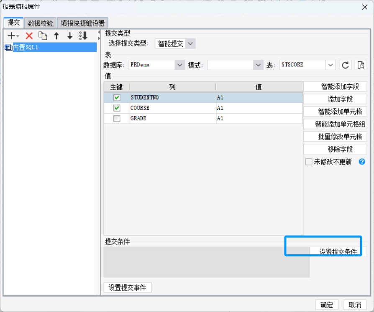Screen dimensions: 374x312
Task: Click the 值 column header
Action: pyautogui.click(x=259, y=87)
